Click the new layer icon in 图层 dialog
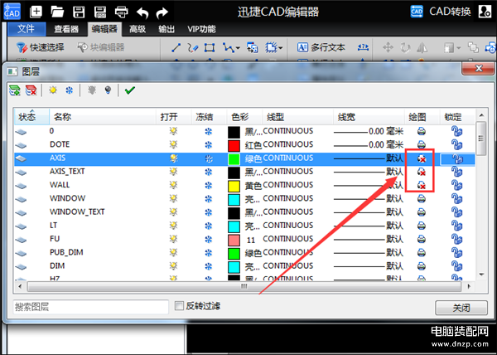 pos(15,90)
